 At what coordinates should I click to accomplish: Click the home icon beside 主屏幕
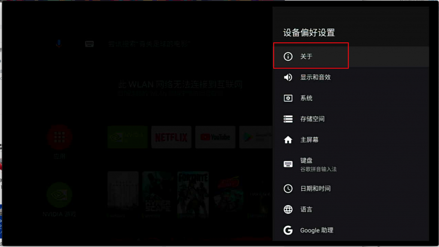pos(288,140)
